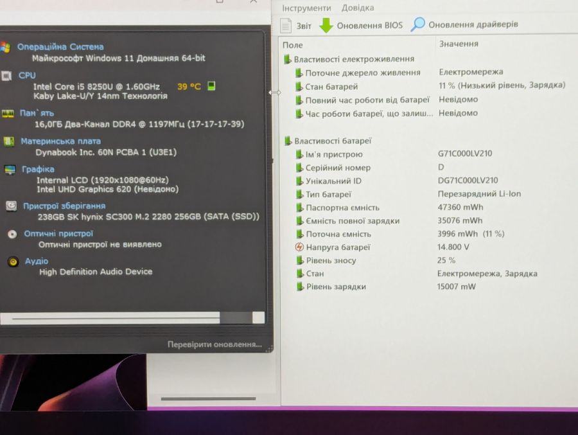Click battery icon beside Паспортна ємність
Image resolution: width=578 pixels, height=435 pixels.
click(300, 208)
